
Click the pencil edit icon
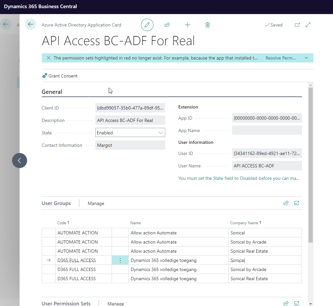point(147,25)
